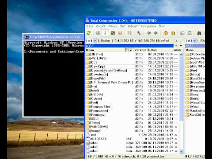Click the red and green dots toolbar icon
The width and height of the screenshot is (212, 159).
139,33
